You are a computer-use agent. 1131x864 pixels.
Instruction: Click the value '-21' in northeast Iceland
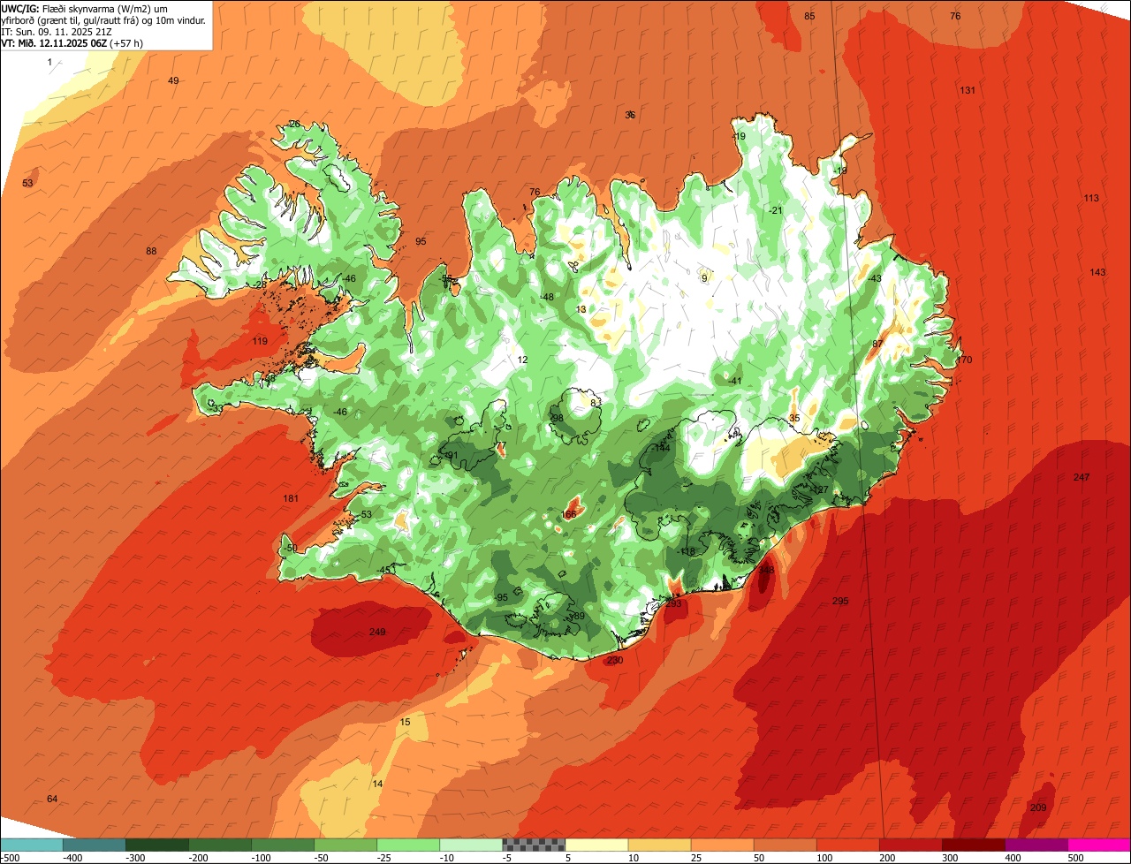[x=776, y=210]
